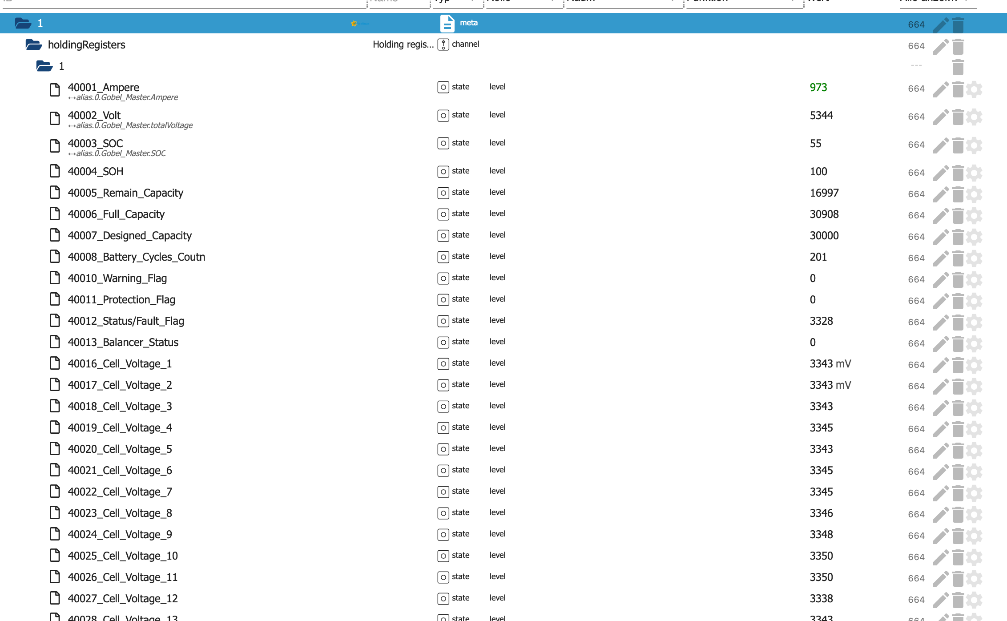Open gear settings for 40016_Cell_Voltage_1

tap(974, 365)
